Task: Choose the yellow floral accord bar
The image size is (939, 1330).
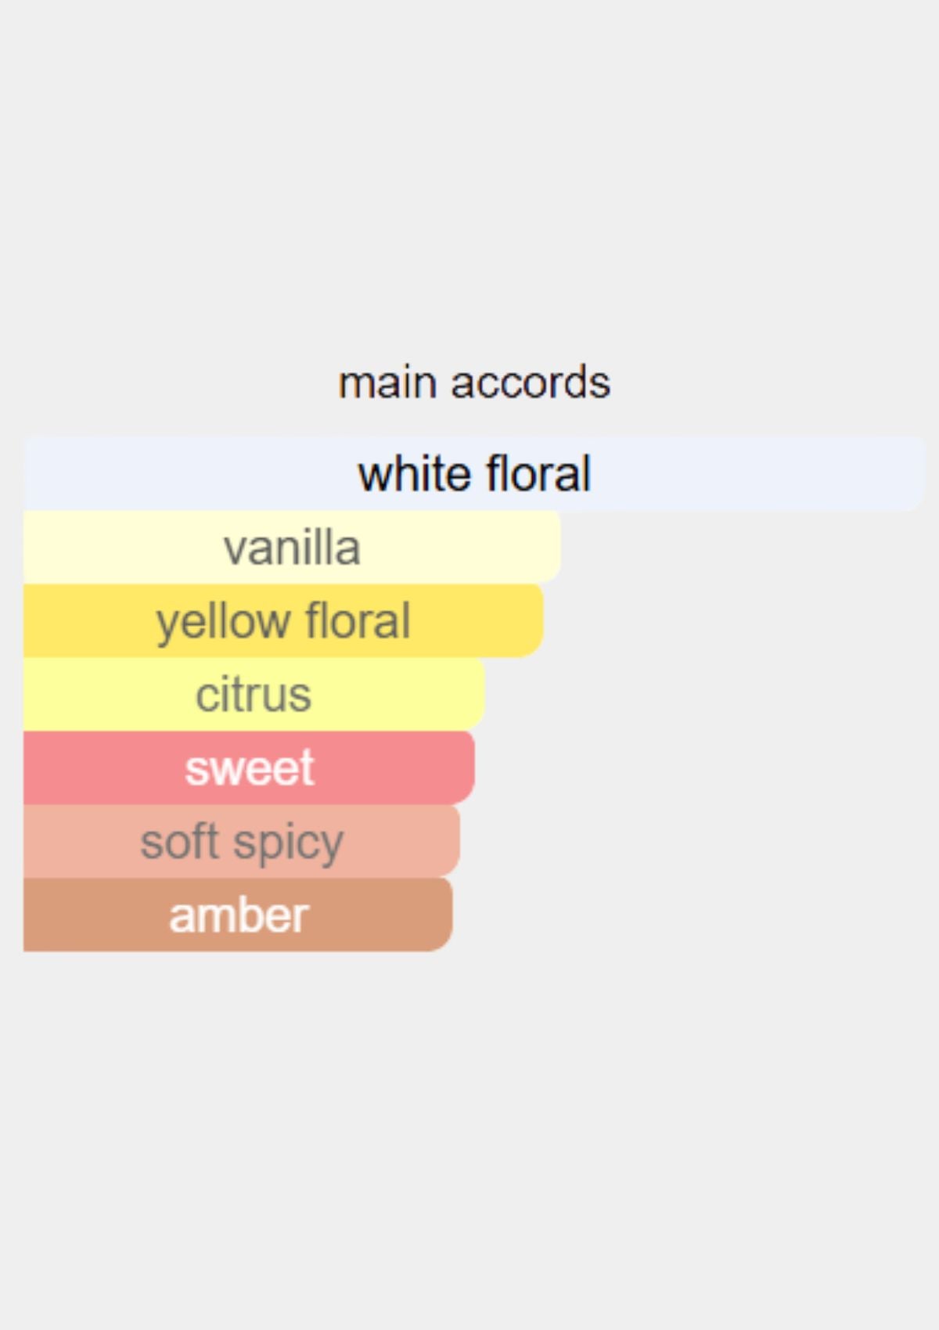Action: pos(283,620)
